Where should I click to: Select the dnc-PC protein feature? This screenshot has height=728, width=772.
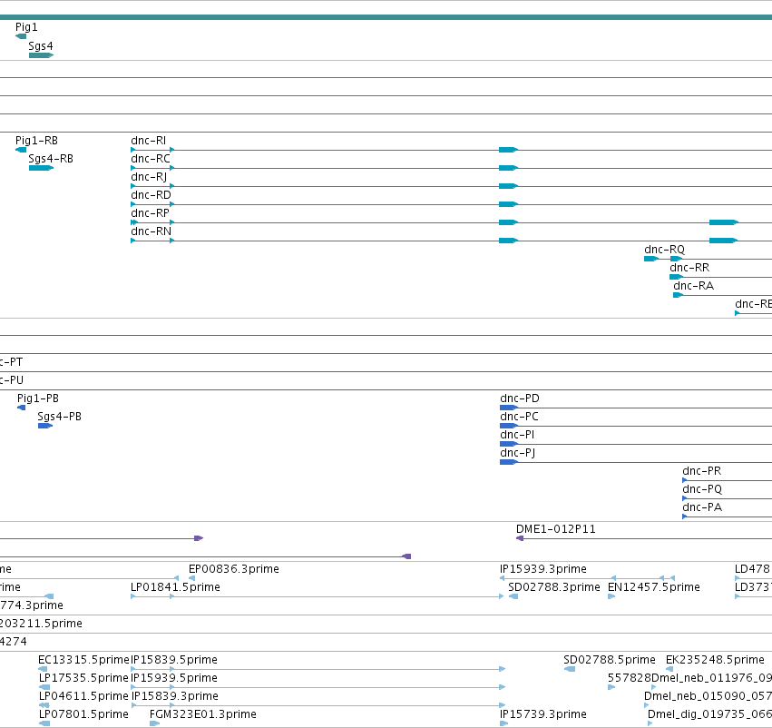pyautogui.click(x=636, y=426)
